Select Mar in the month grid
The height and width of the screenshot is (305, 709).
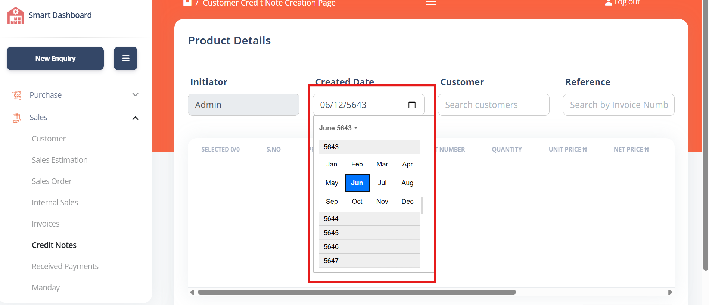pos(382,164)
